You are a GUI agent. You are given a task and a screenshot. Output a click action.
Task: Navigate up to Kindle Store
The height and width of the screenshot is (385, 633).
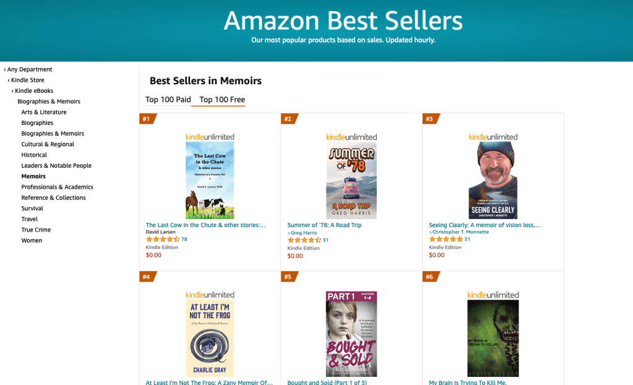click(27, 80)
